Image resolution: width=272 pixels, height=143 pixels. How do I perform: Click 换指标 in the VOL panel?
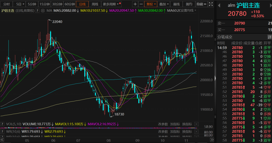[x=187, y=124]
